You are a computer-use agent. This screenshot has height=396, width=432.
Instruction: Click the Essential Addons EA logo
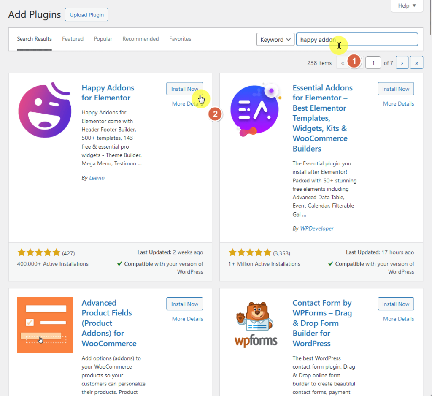pyautogui.click(x=256, y=110)
